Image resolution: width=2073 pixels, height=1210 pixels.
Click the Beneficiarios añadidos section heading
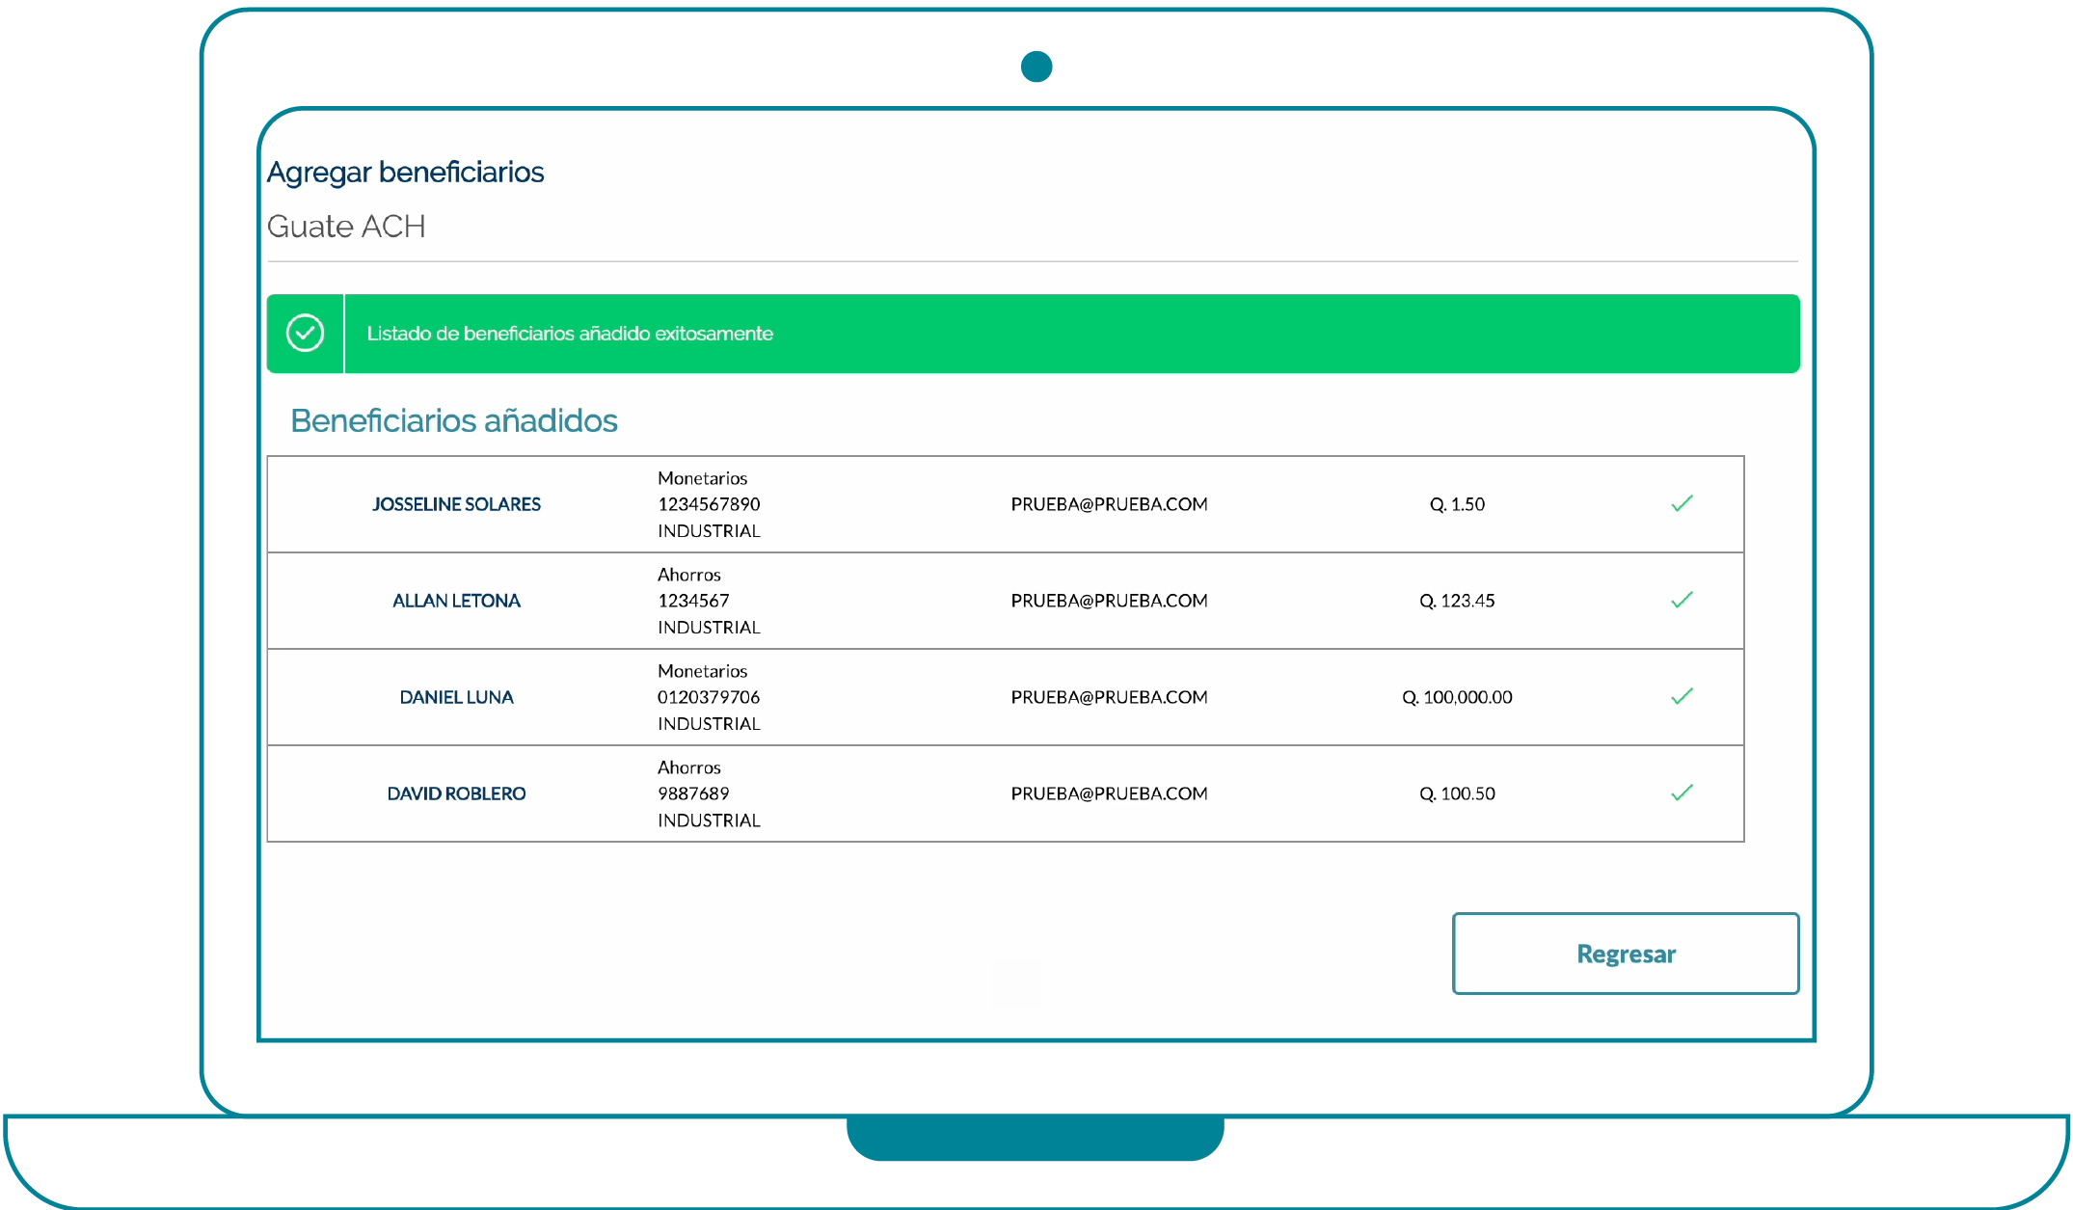pos(453,420)
